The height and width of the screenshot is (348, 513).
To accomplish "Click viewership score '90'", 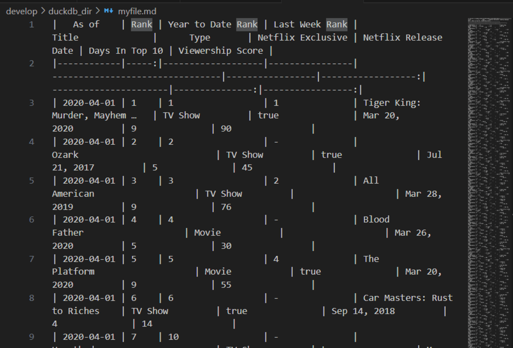I will coord(226,128).
